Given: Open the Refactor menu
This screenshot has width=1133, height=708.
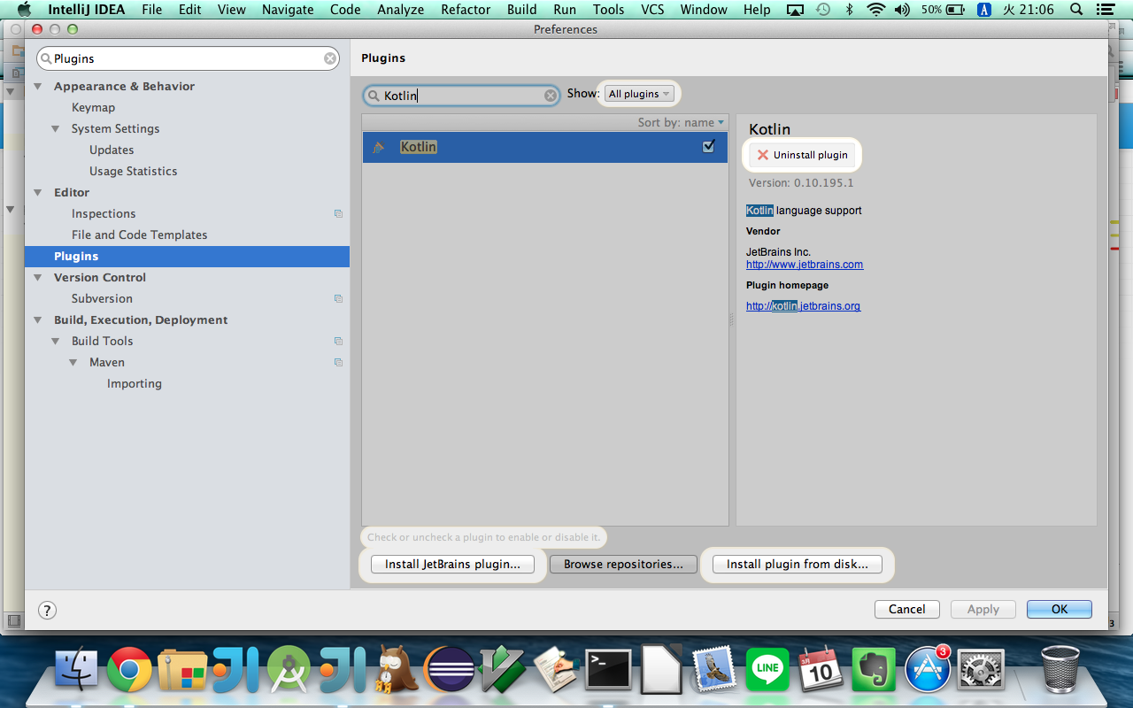Looking at the screenshot, I should [466, 10].
